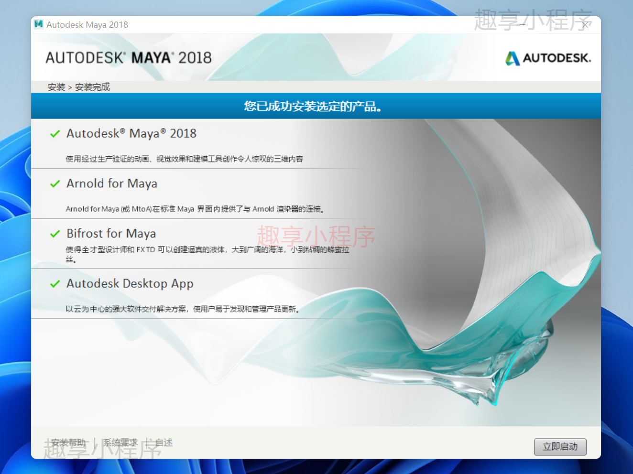Click the Autodesk logo in header
The height and width of the screenshot is (474, 633).
[548, 58]
